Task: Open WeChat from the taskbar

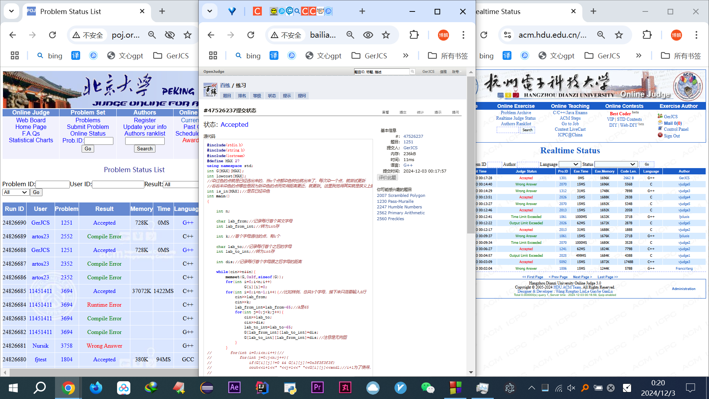Action: (428, 388)
